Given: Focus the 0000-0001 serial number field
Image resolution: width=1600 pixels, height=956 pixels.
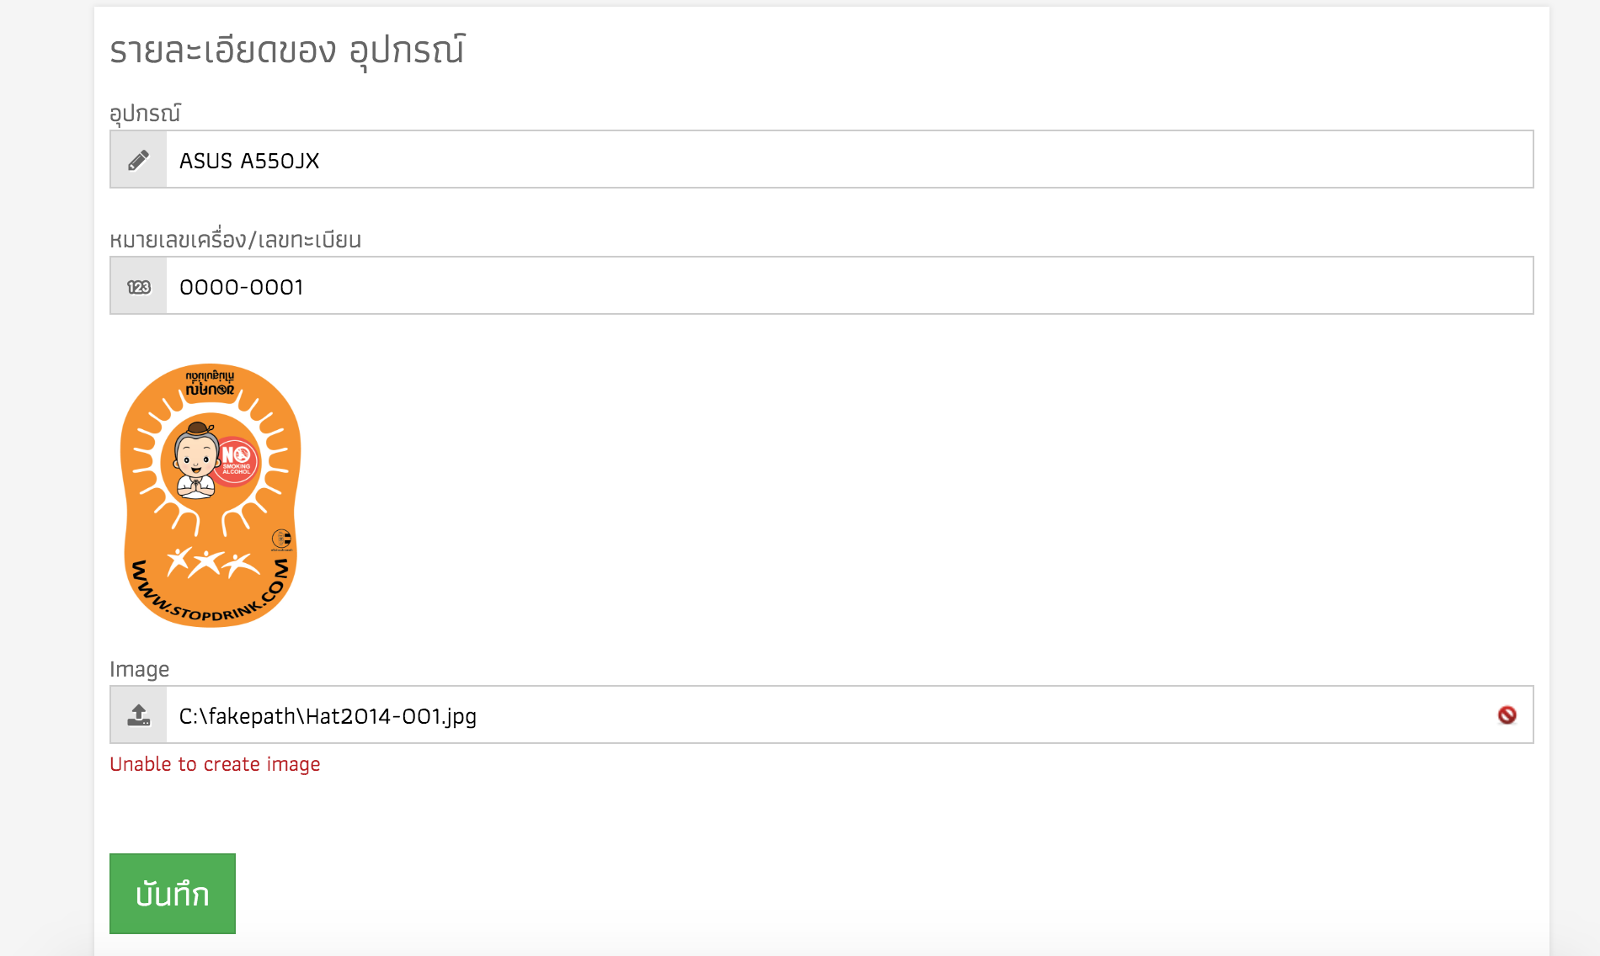Looking at the screenshot, I should (x=850, y=286).
